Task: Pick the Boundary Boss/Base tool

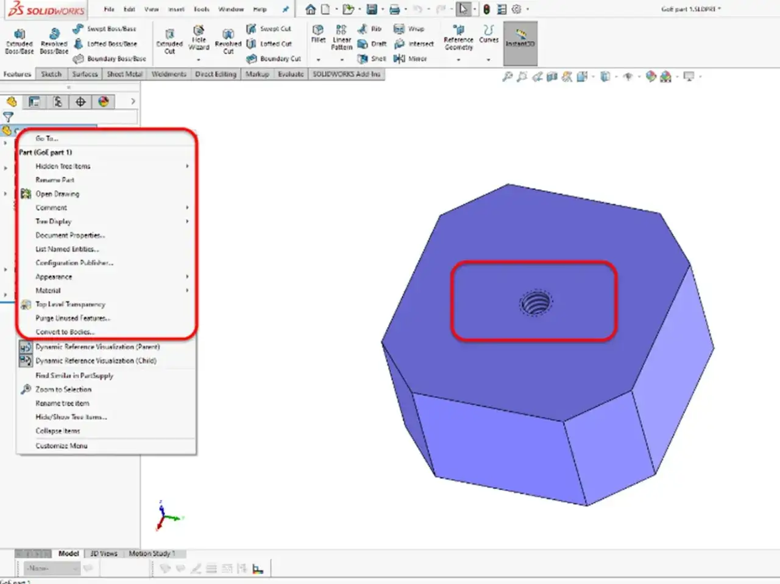Action: [x=110, y=59]
